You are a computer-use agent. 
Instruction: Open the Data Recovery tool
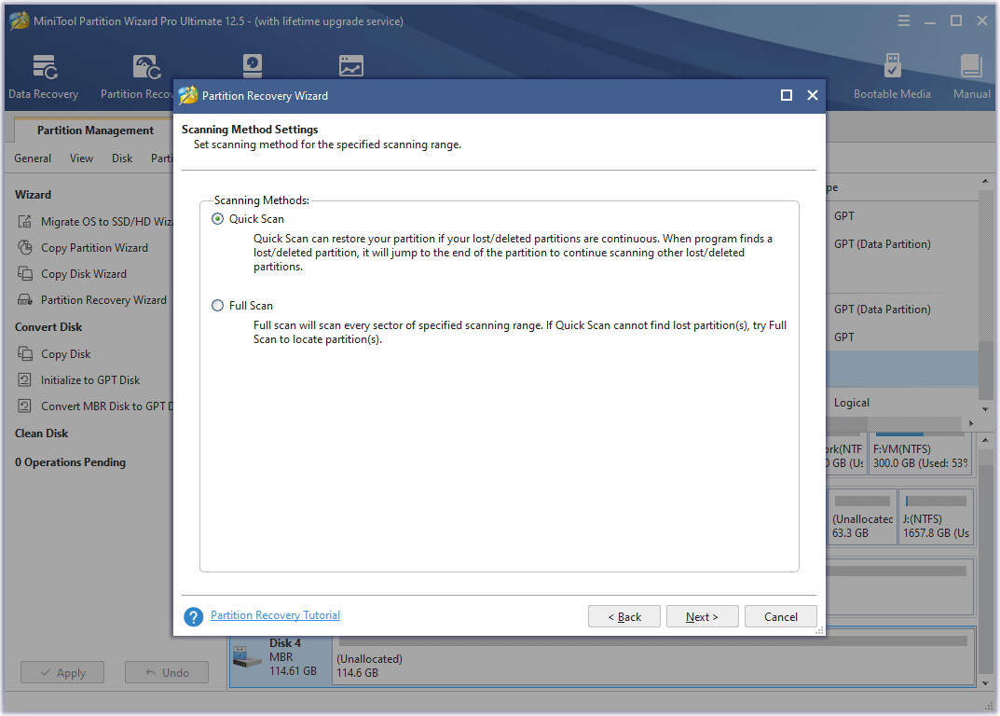(44, 76)
